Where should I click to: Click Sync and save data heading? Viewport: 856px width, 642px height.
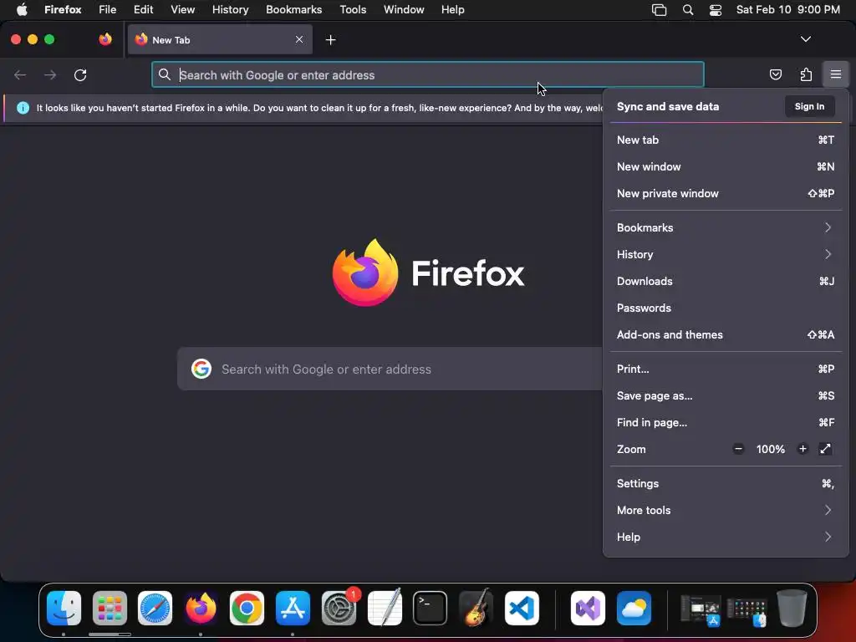668,106
